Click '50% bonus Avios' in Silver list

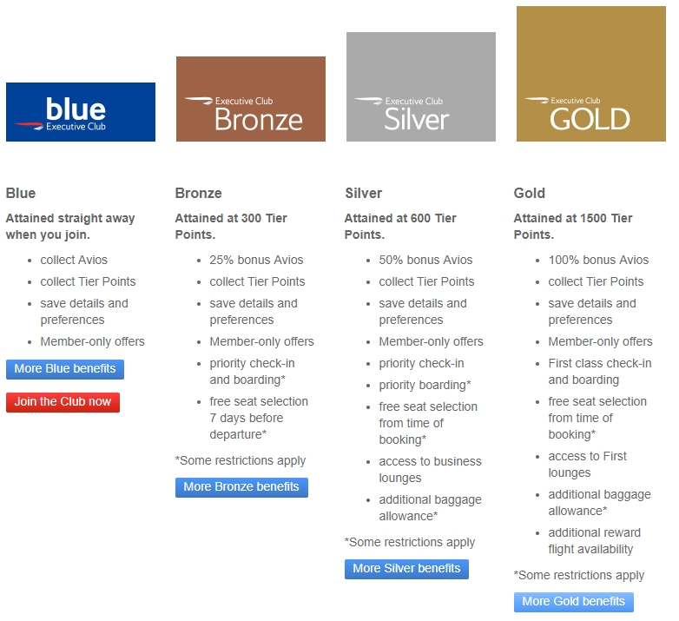pyautogui.click(x=425, y=260)
